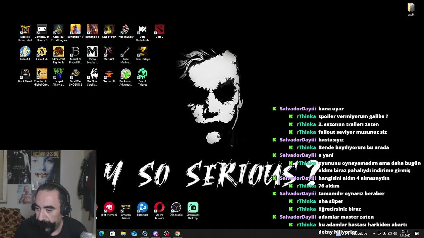Select The Elder Scrolls desktop icon
424x238 pixels.
(x=92, y=77)
